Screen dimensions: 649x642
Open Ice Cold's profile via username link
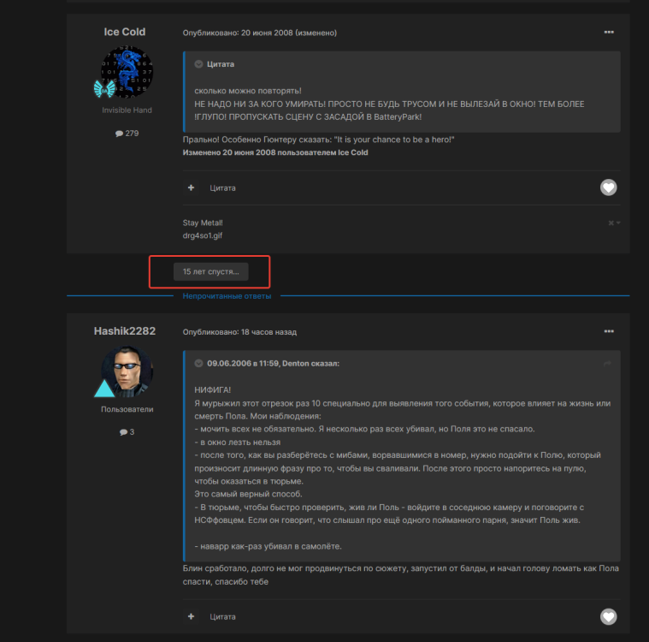tap(125, 32)
